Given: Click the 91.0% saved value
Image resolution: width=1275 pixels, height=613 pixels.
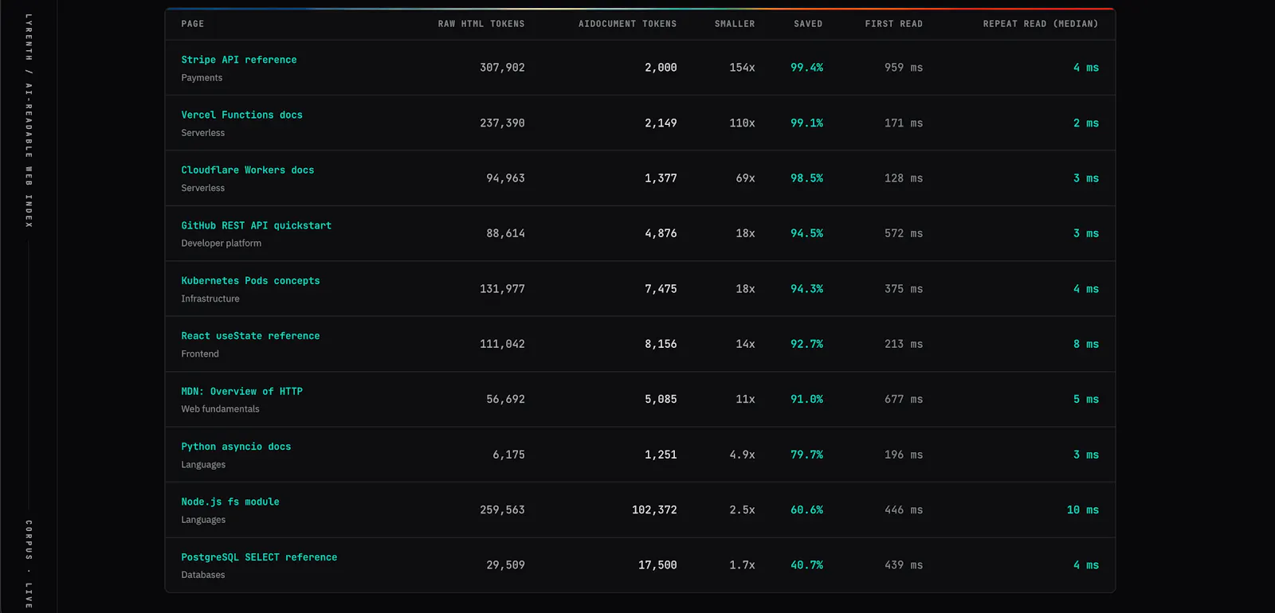Looking at the screenshot, I should (806, 400).
